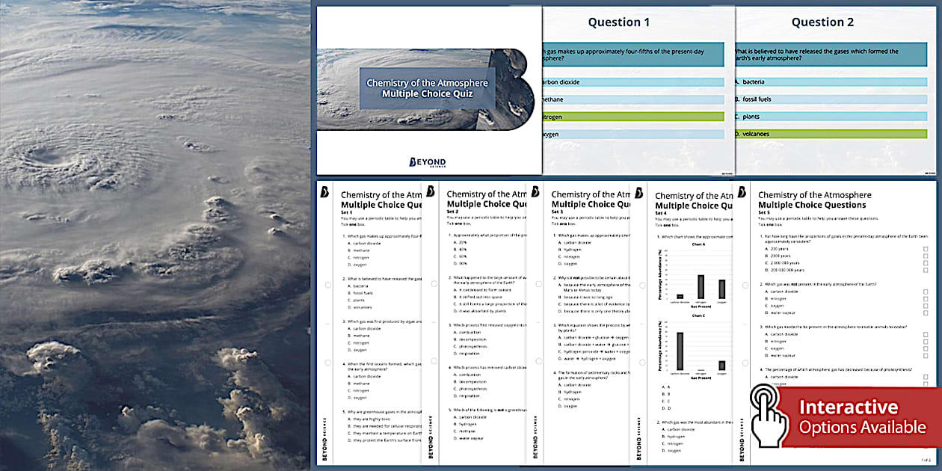The width and height of the screenshot is (942, 471).
Task: Tick the box beside 2 000 000 years
Action: click(x=925, y=263)
